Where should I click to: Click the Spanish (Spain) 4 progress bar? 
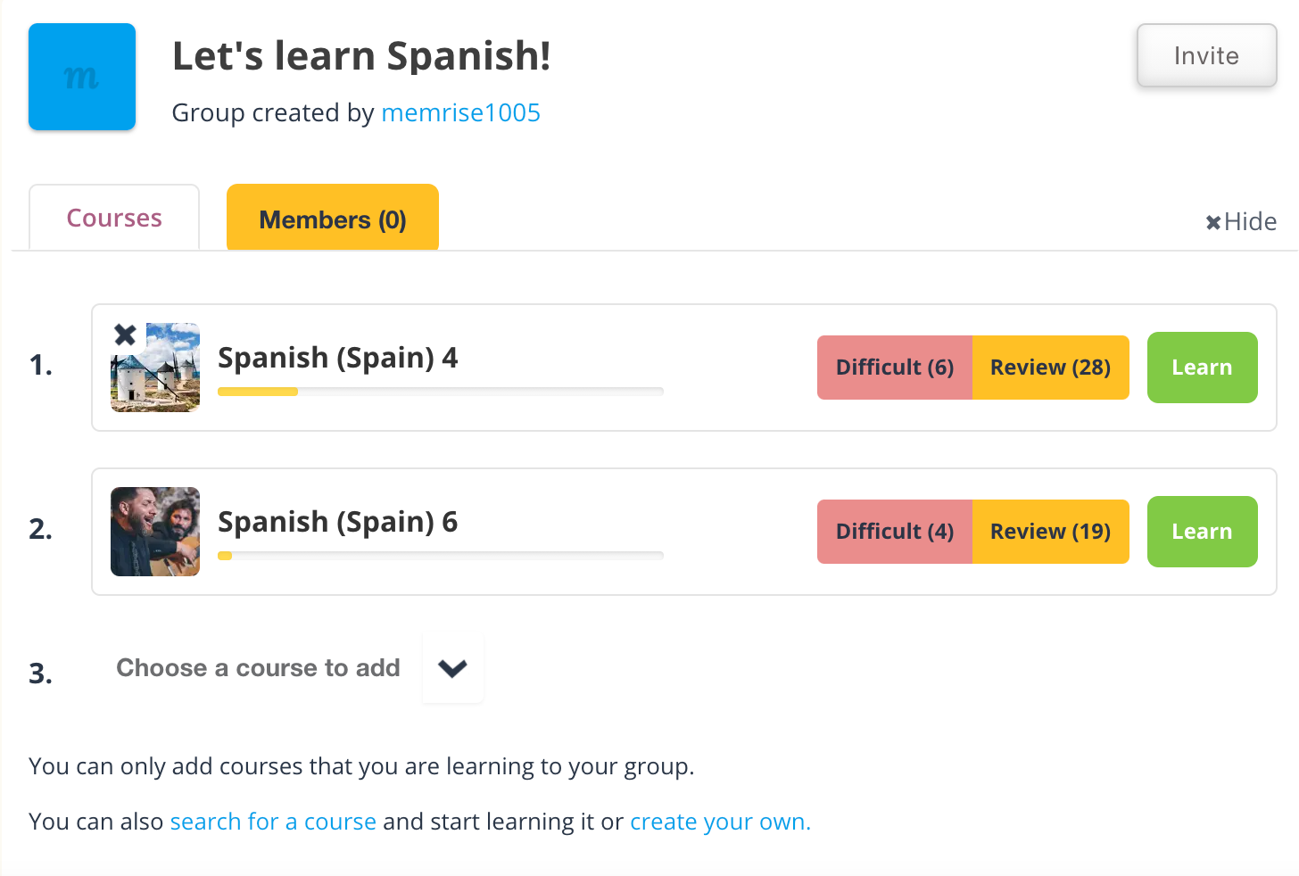pyautogui.click(x=440, y=392)
